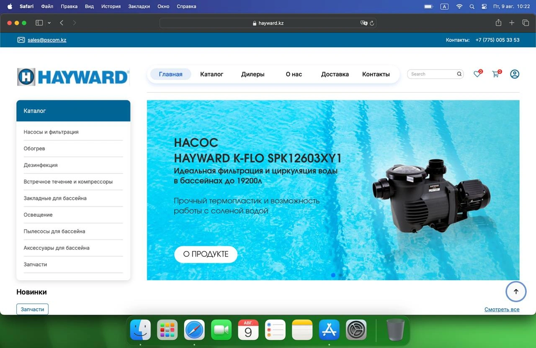The width and height of the screenshot is (536, 348).
Task: Open Launchpad from the dock
Action: [167, 330]
